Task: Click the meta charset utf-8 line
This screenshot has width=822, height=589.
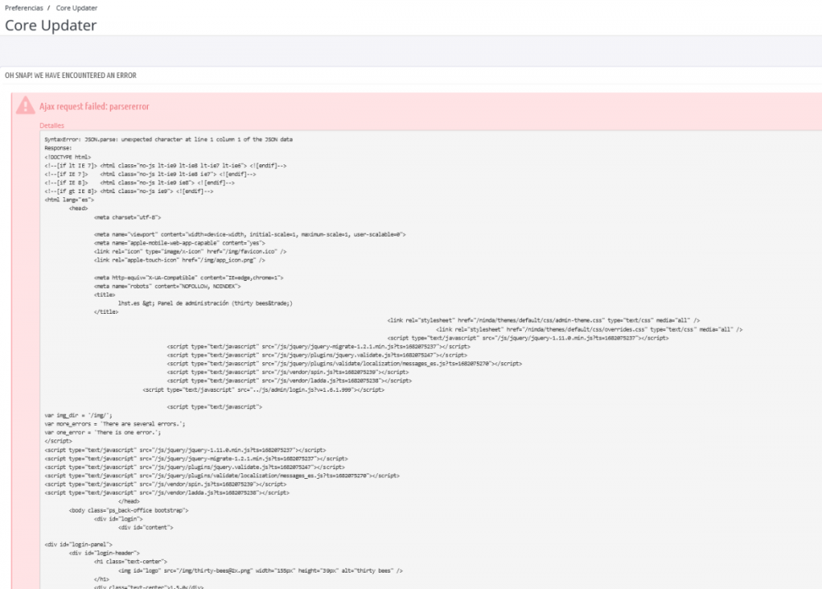Action: tap(127, 217)
